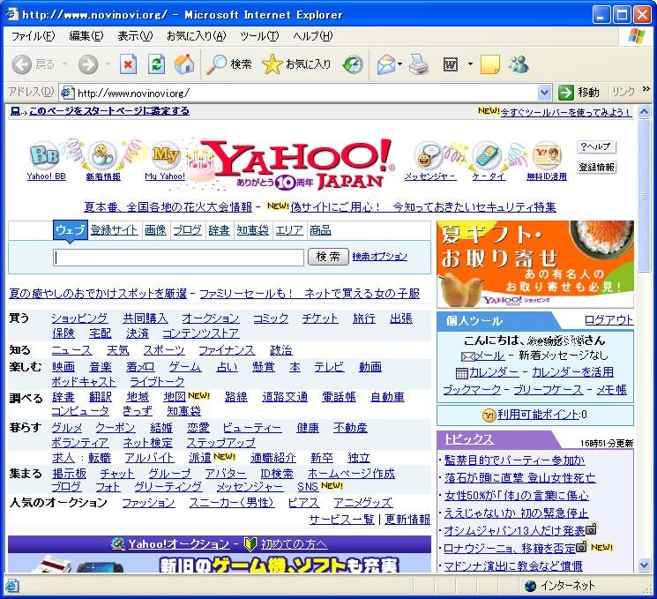This screenshot has height=599, width=657.
Task: Open the Mail button dropdown arrow
Action: (399, 64)
